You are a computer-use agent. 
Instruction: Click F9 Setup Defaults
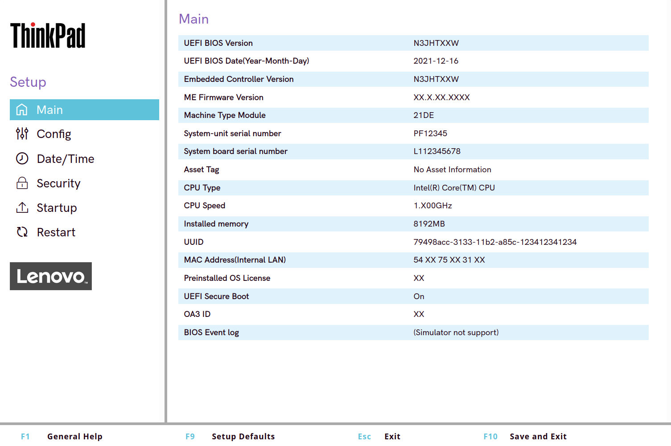click(x=230, y=437)
